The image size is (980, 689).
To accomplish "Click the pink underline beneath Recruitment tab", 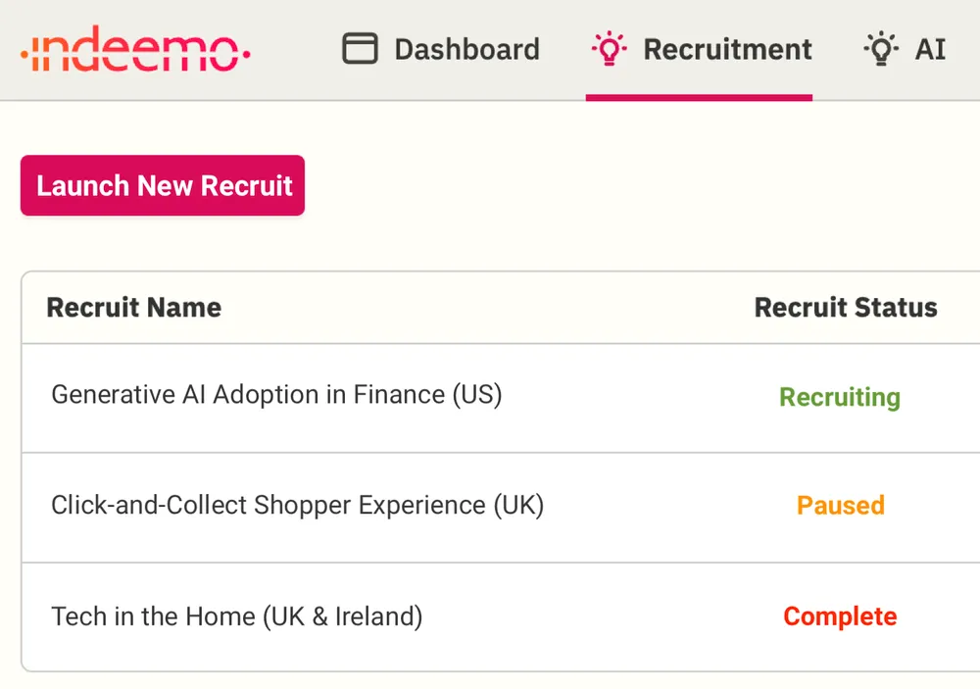I will pyautogui.click(x=699, y=97).
